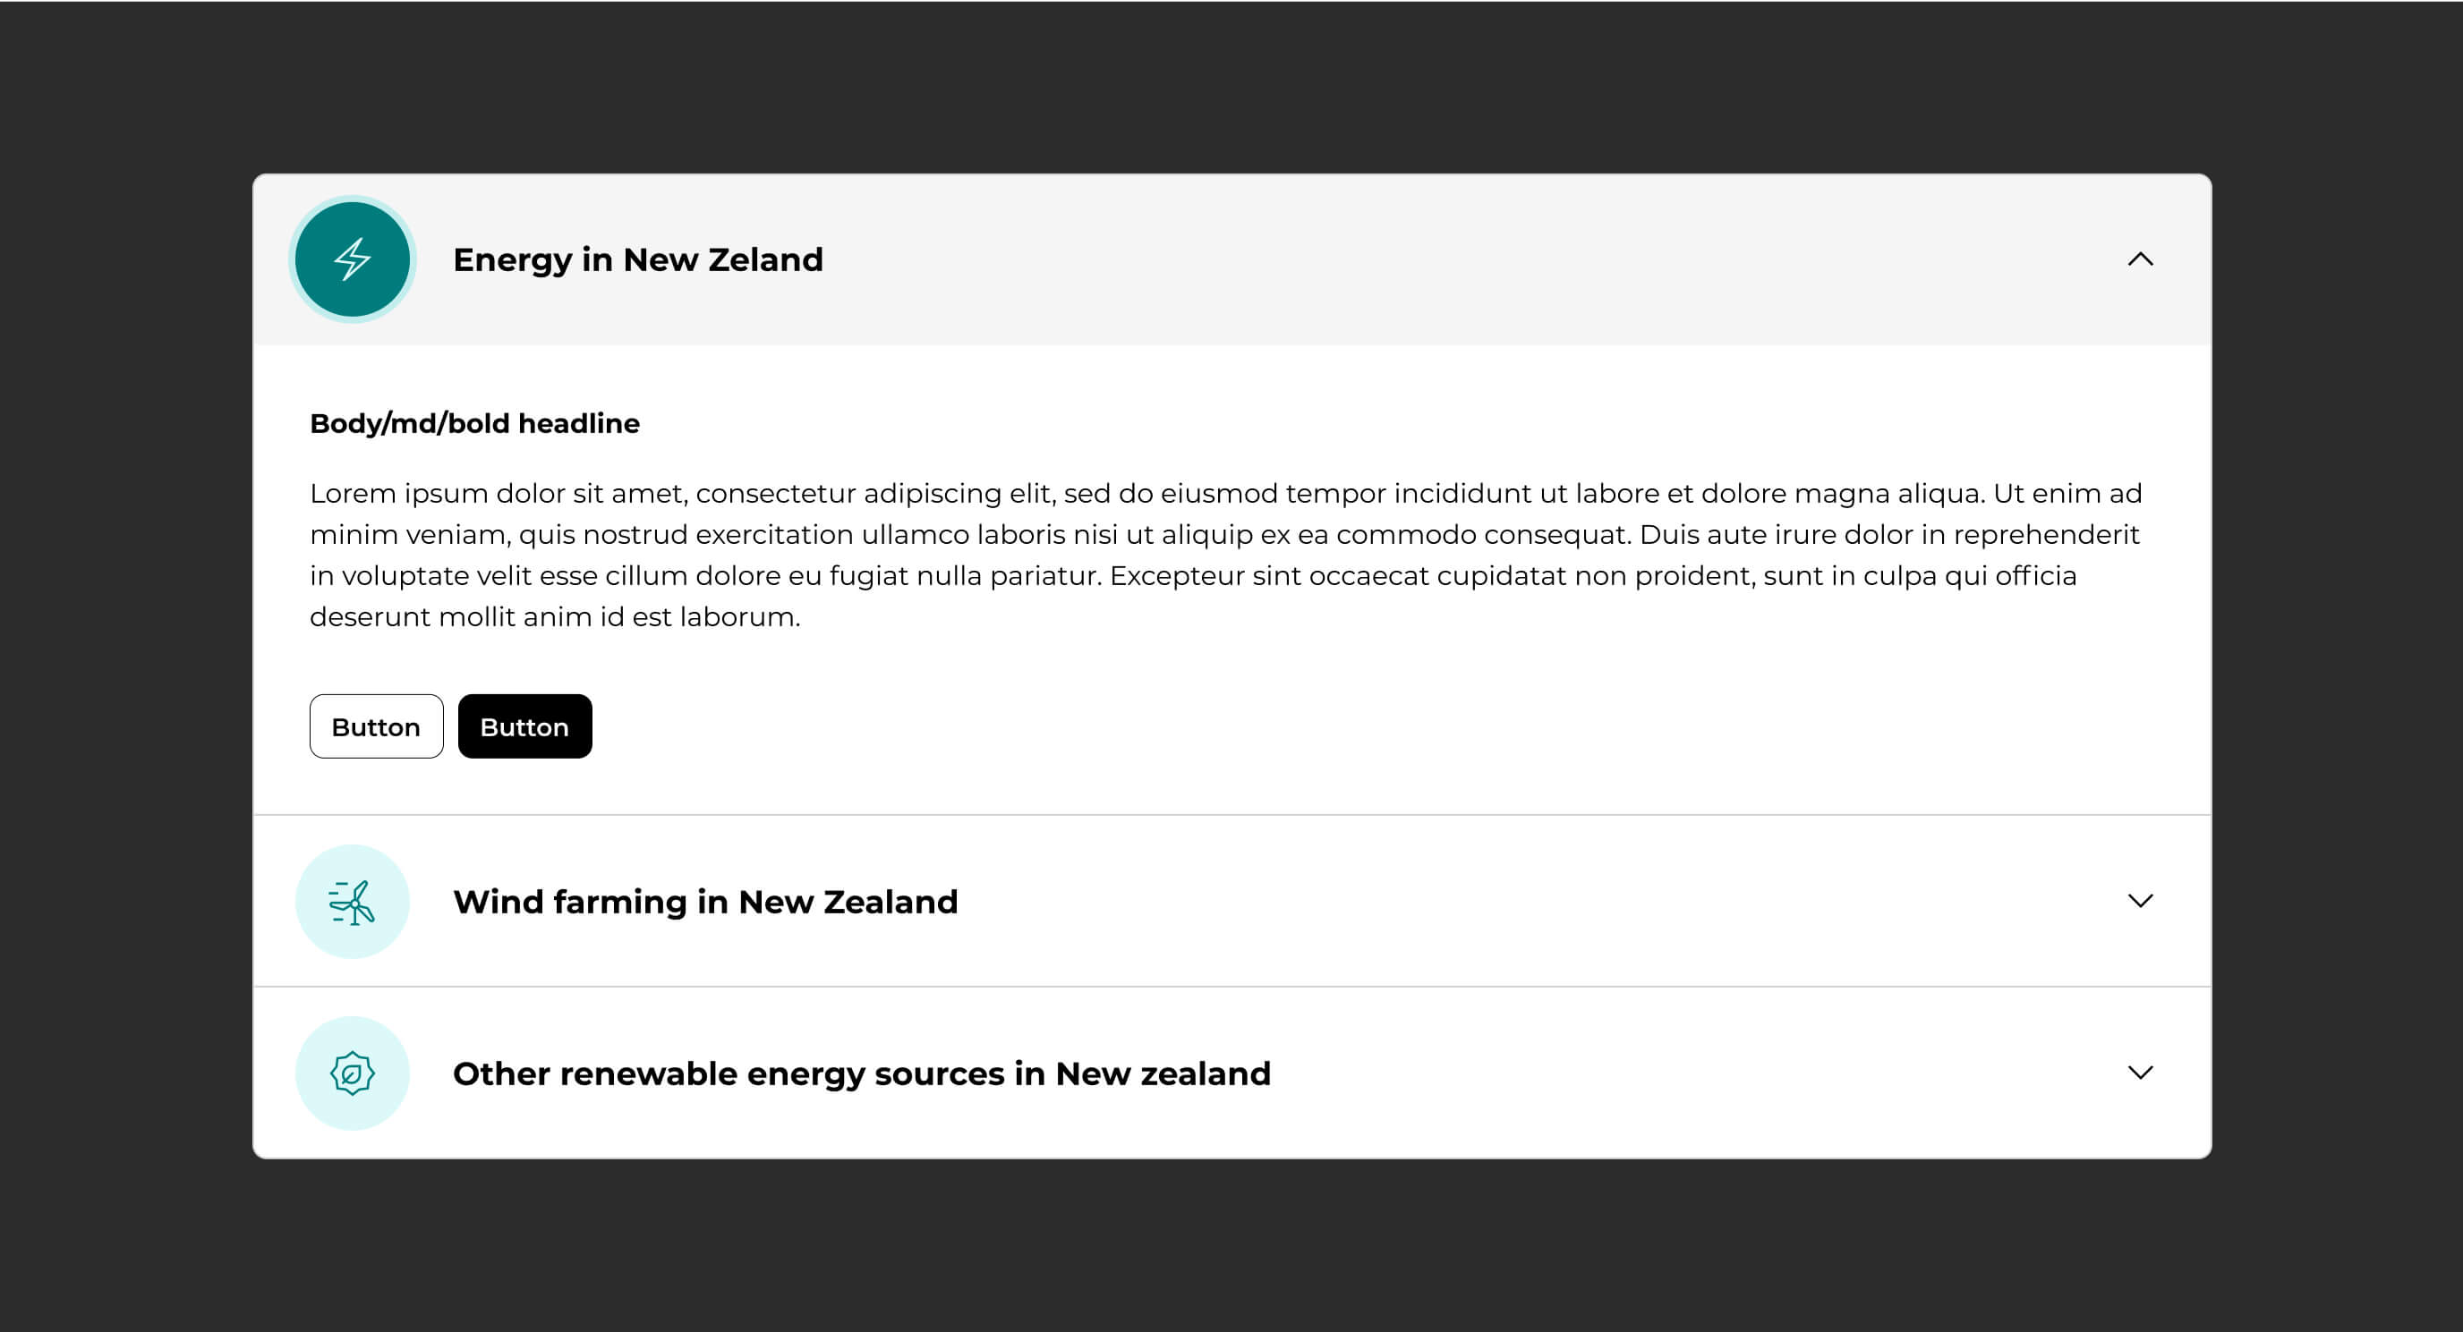
Task: Click the 'Body/md/bold headline' text
Action: (474, 423)
